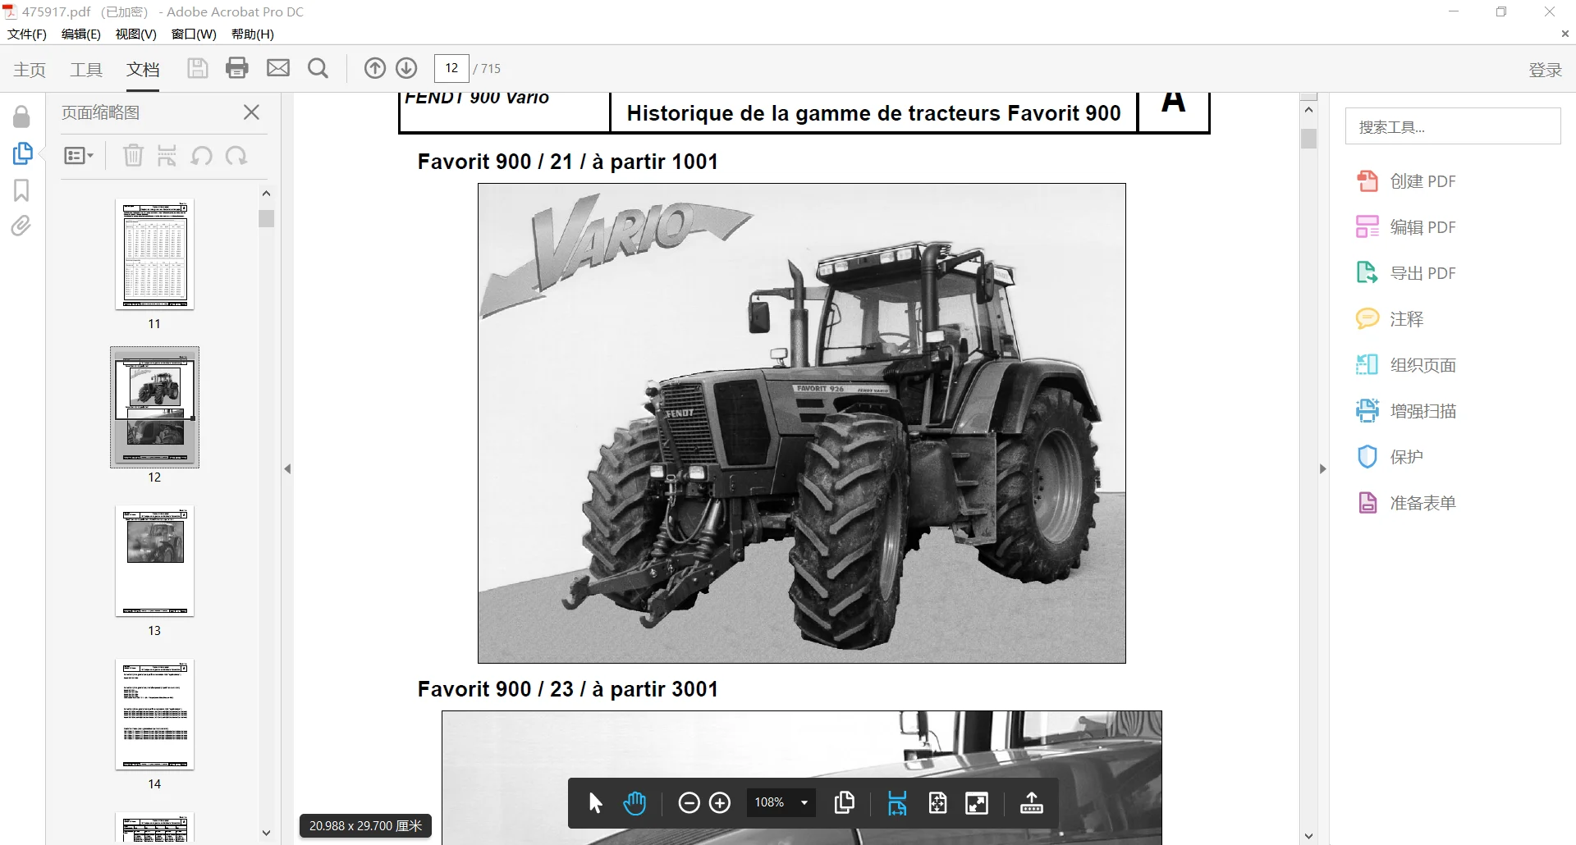Delete selected page trash icon
Screen dimensions: 1576x845
tap(133, 155)
